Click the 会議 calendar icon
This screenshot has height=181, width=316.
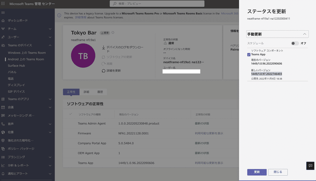(x=3, y=107)
